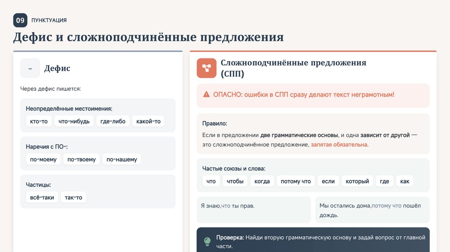Click the orange tree-structure icon beside СПП heading
The height and width of the screenshot is (252, 450).
[207, 68]
